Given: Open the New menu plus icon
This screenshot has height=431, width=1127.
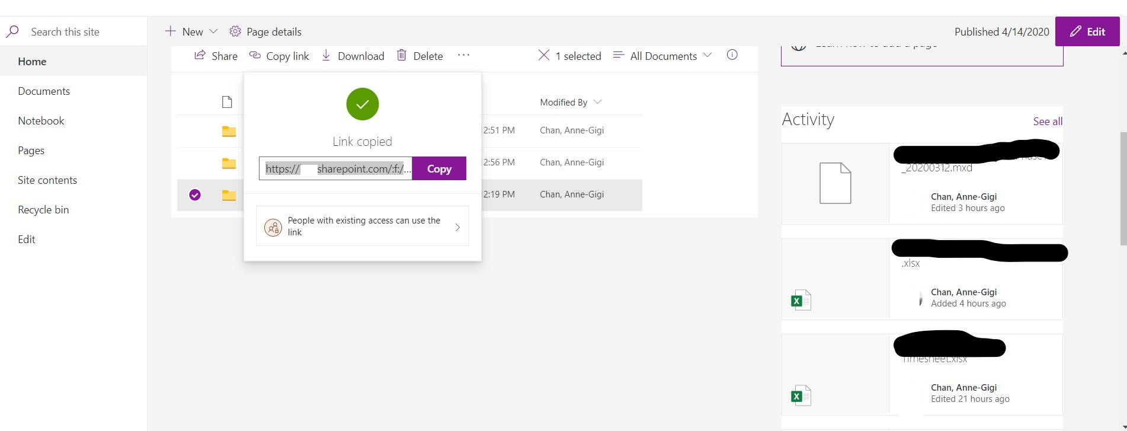Looking at the screenshot, I should pyautogui.click(x=171, y=31).
